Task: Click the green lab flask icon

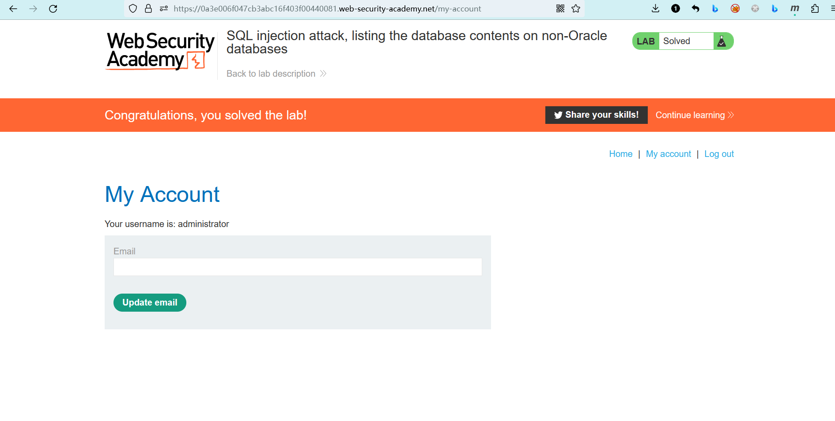Action: coord(722,41)
